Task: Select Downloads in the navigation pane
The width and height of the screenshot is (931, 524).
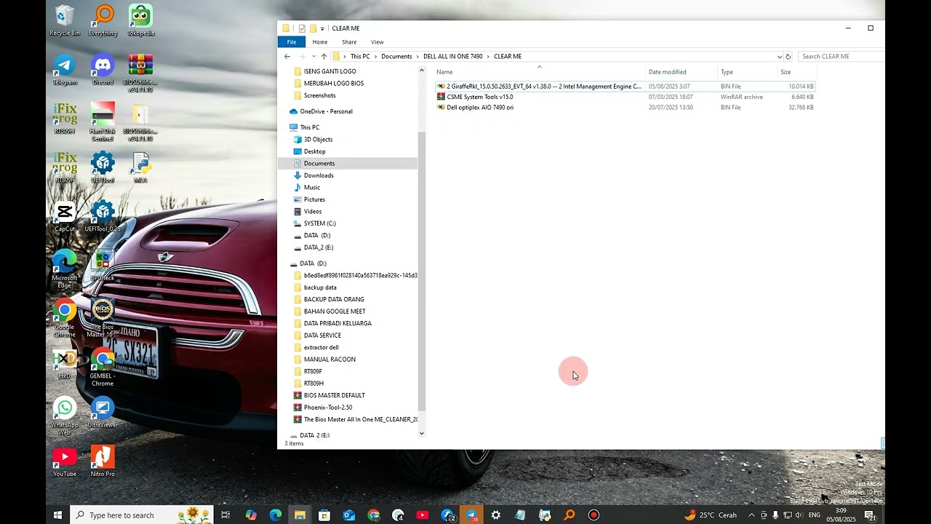Action: coord(319,175)
